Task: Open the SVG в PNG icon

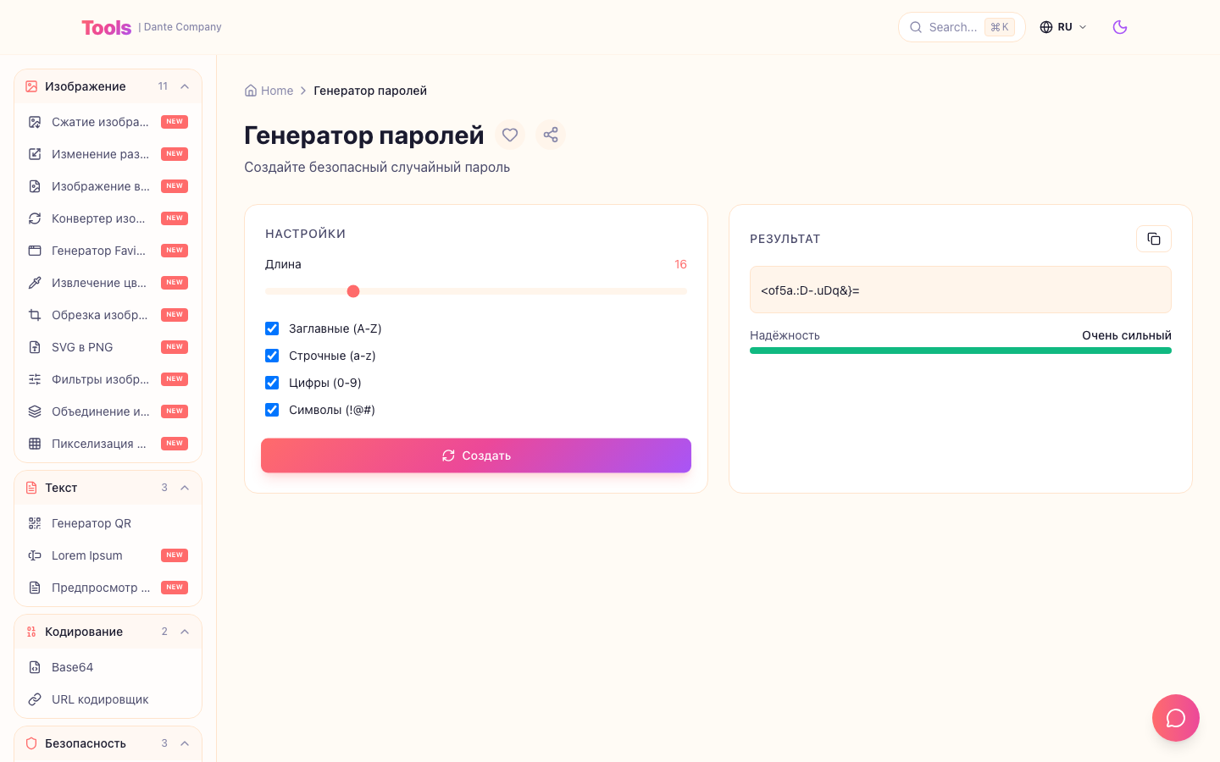Action: coord(35,347)
